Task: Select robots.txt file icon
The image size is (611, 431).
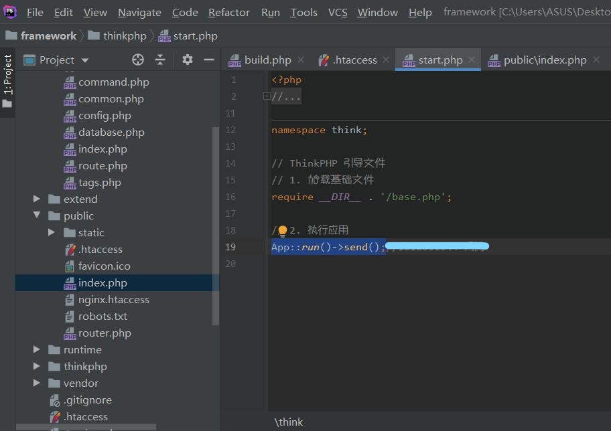Action: click(70, 317)
